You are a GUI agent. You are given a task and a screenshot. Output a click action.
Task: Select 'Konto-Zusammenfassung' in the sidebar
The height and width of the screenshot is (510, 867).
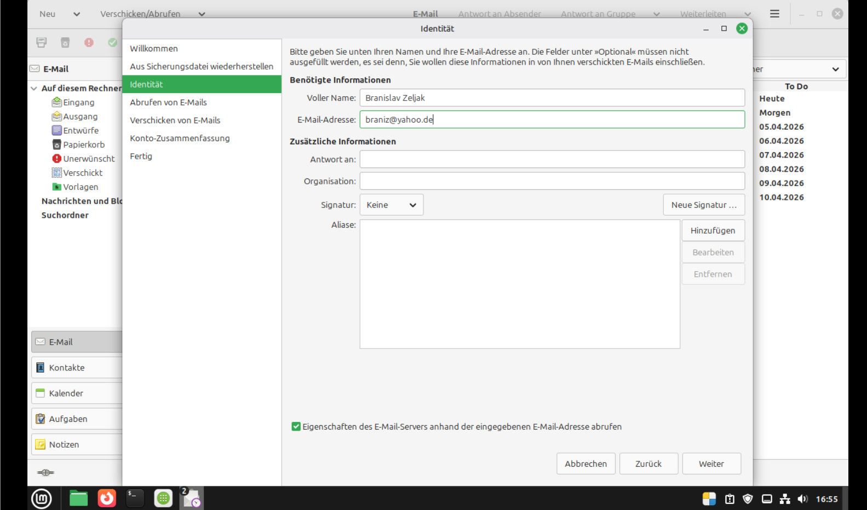tap(180, 138)
